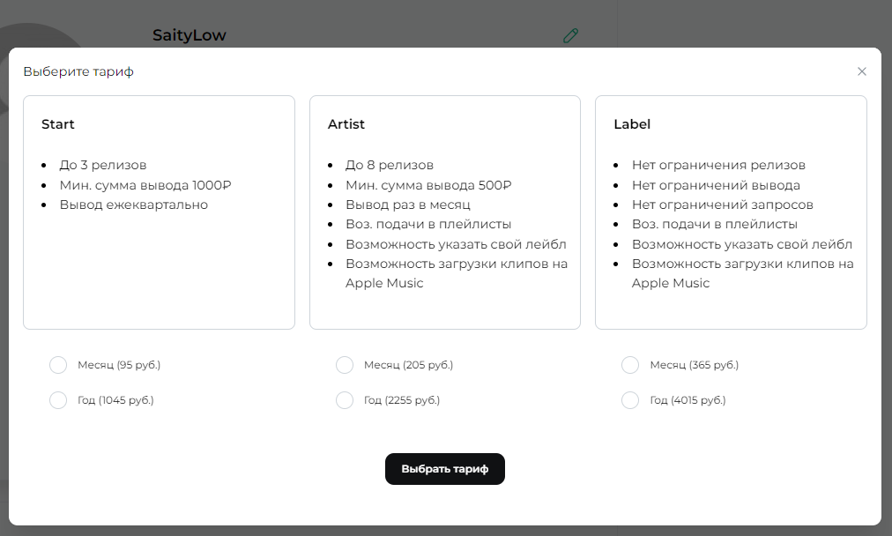Click the Выбрать тариф button
Viewport: 892px width, 536px height.
(x=445, y=469)
